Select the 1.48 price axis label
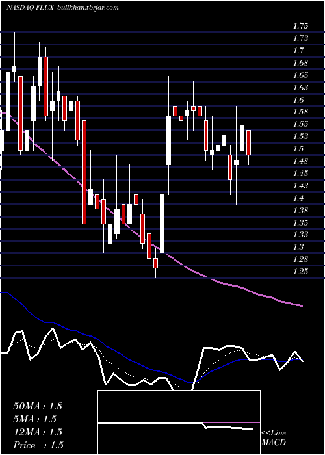325x455 pixels. (300, 161)
